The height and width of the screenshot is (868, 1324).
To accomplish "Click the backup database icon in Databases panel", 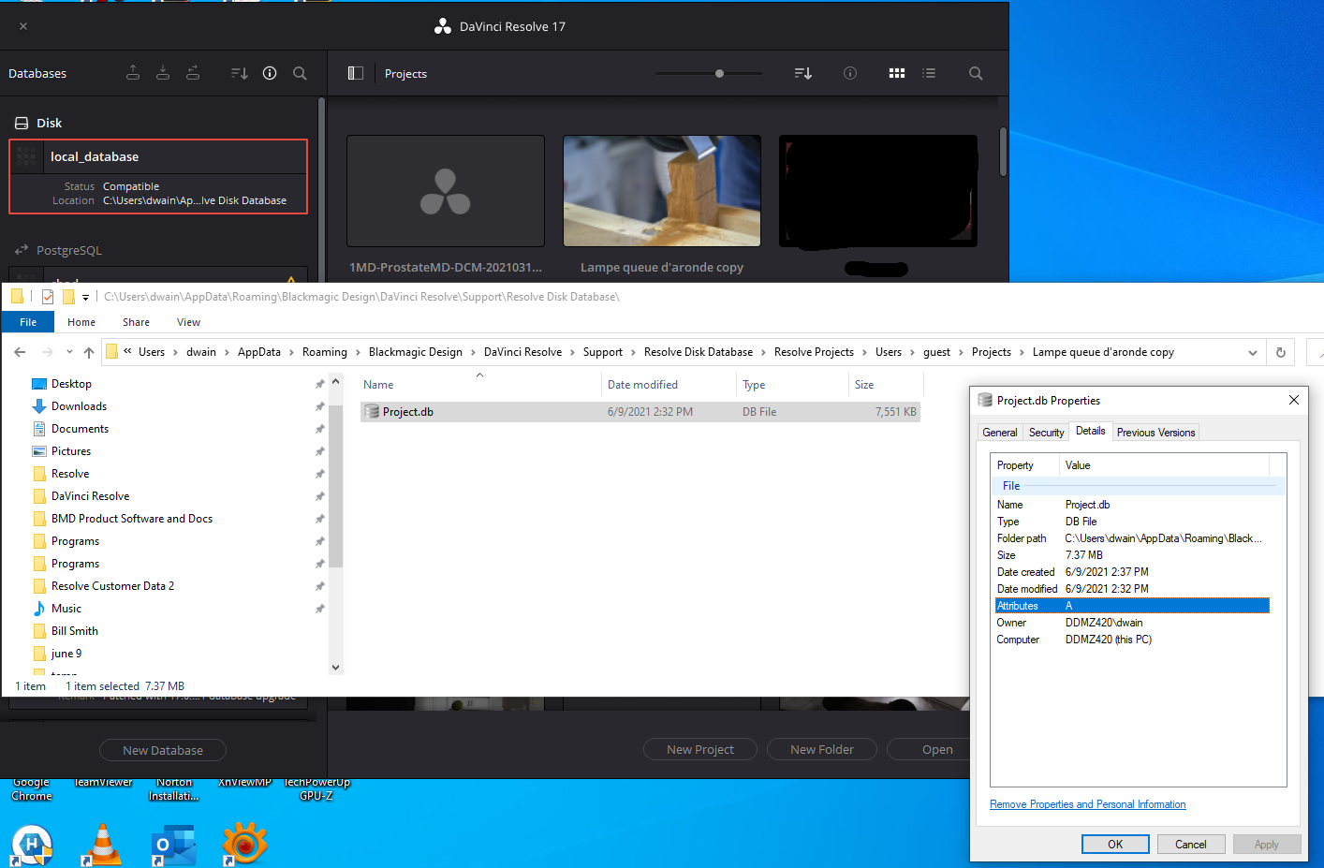I will 133,73.
